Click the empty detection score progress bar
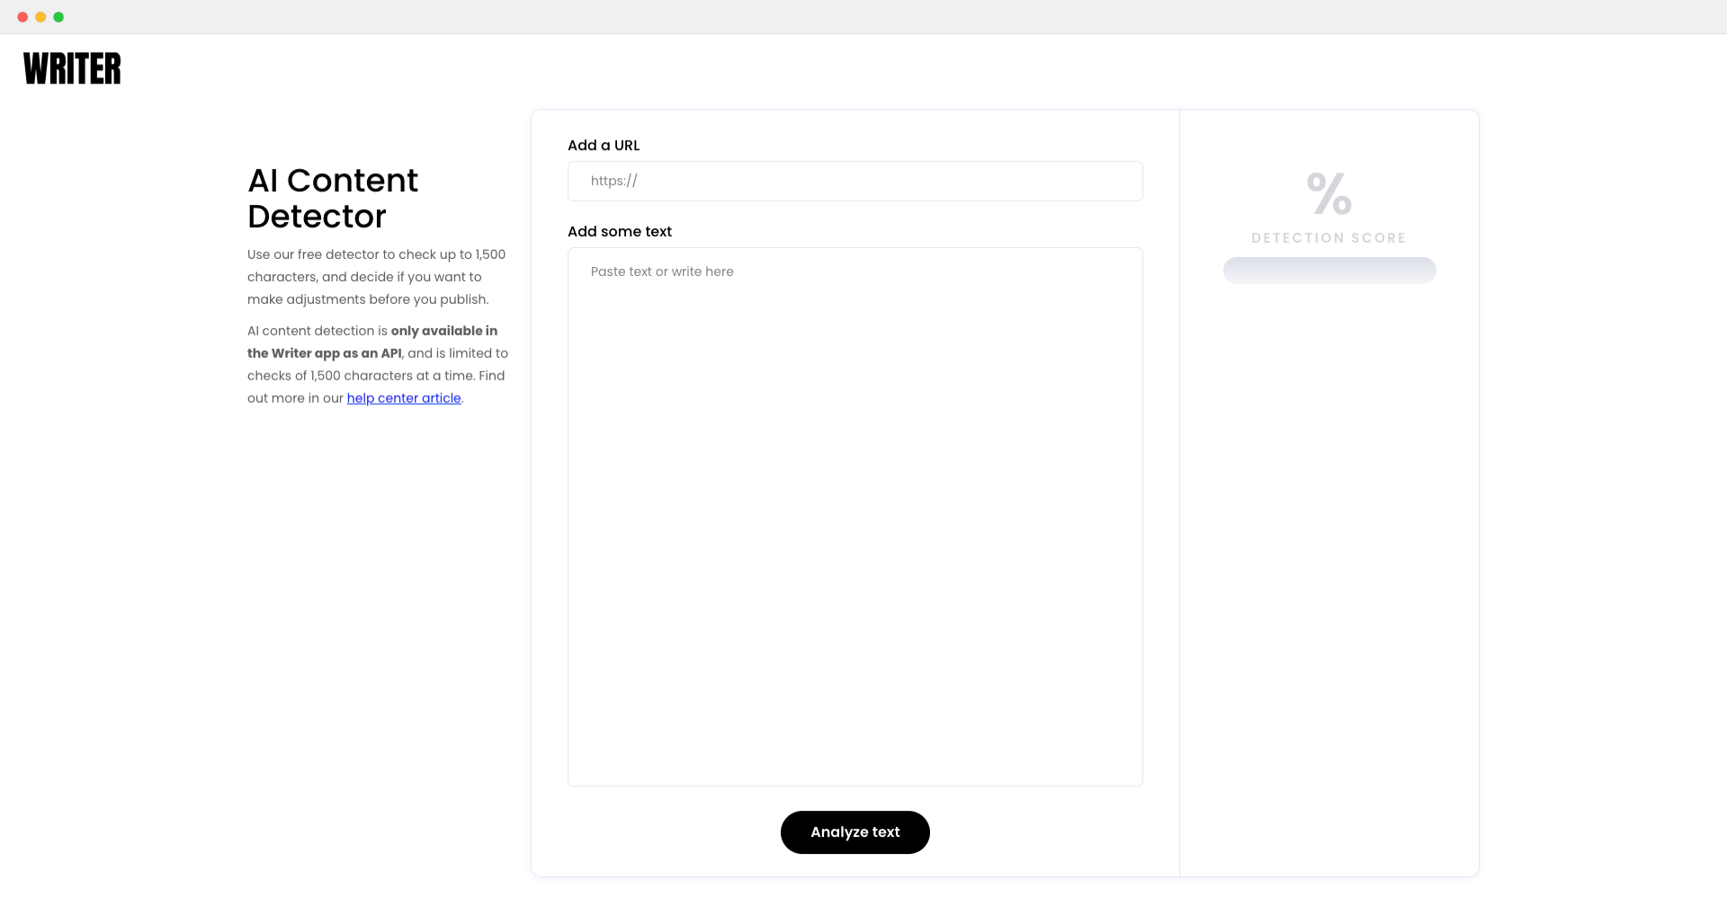 pos(1329,270)
